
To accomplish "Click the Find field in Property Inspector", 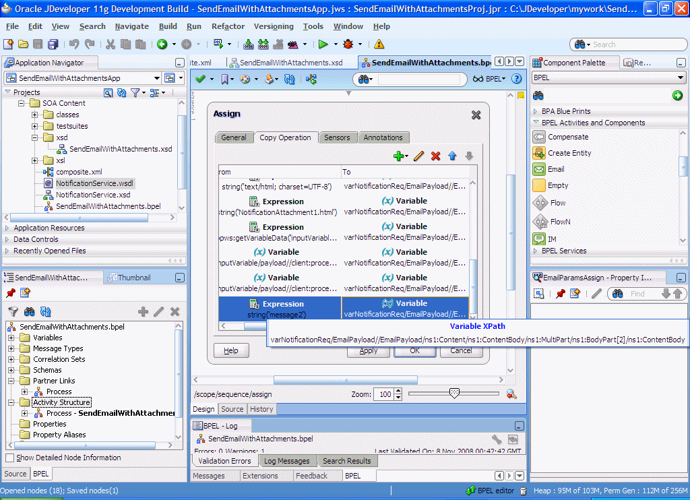I will tap(644, 294).
